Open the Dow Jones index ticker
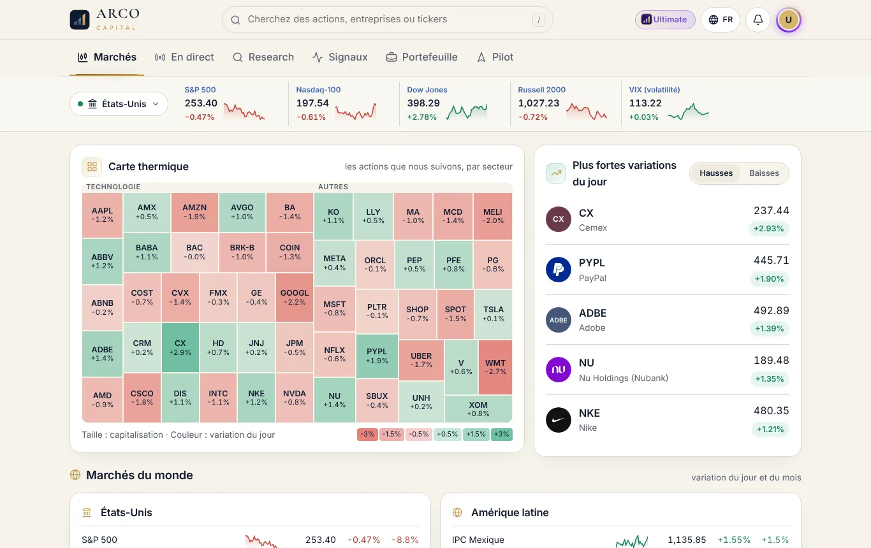This screenshot has height=548, width=871. 447,104
